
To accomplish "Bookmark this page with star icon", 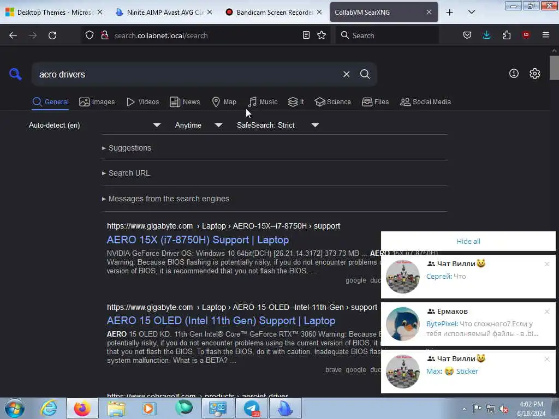I will pos(322,35).
